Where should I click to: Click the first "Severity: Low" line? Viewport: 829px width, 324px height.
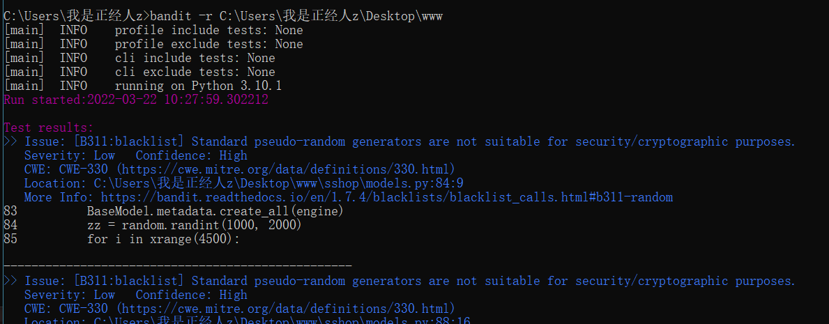point(70,155)
